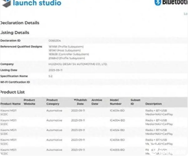Click Xiaomi MS11 SCDC in IC4024-BD row
The height and width of the screenshot is (157, 188).
coord(8,132)
